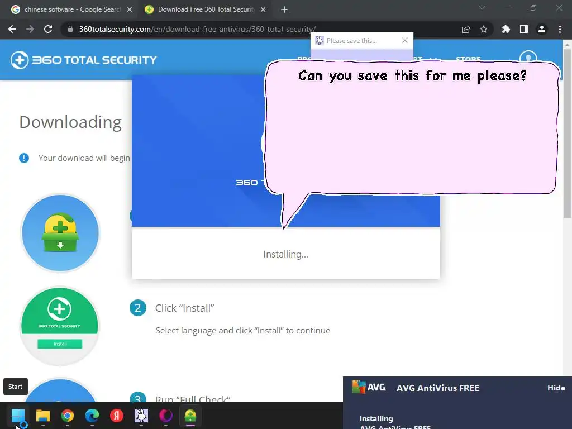Open the STORE menu on site header

click(468, 59)
